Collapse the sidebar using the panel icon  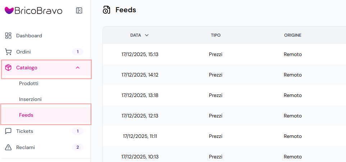(79, 10)
